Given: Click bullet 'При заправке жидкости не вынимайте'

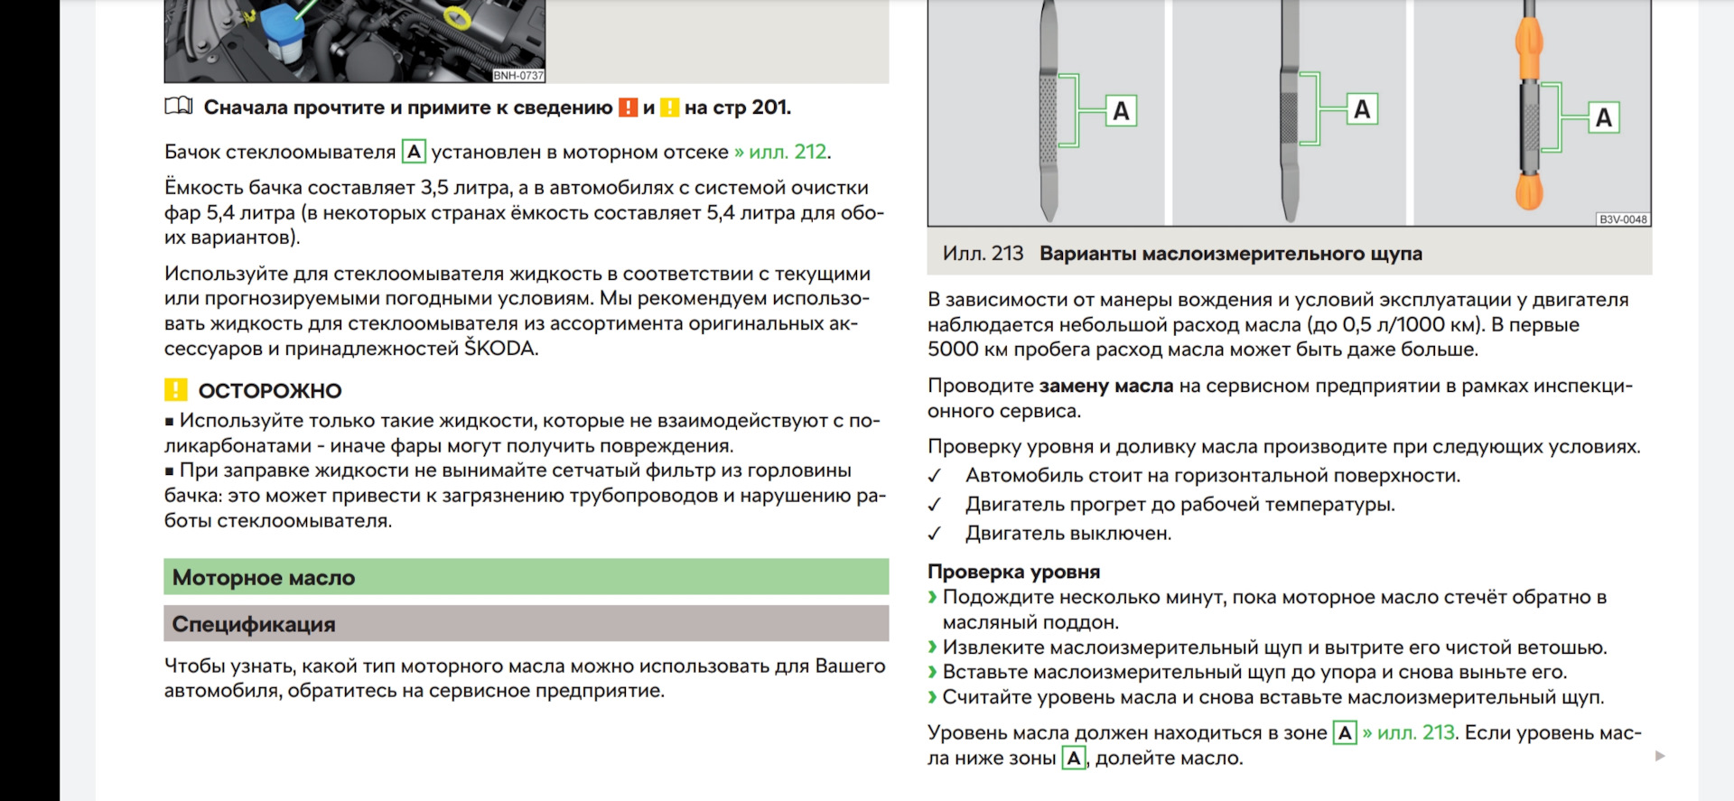Looking at the screenshot, I should click(525, 495).
